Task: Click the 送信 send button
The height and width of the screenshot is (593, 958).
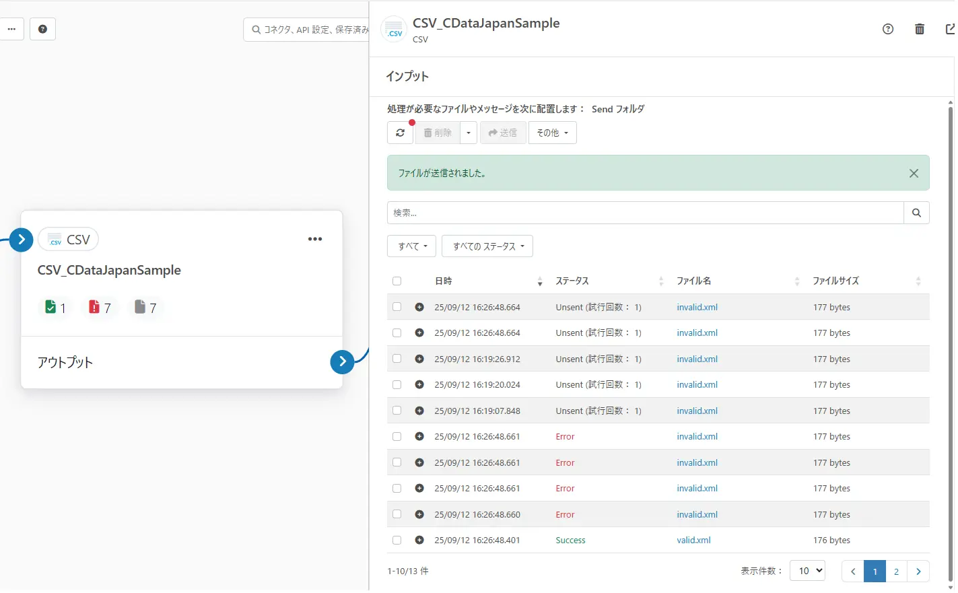Action: (x=503, y=133)
